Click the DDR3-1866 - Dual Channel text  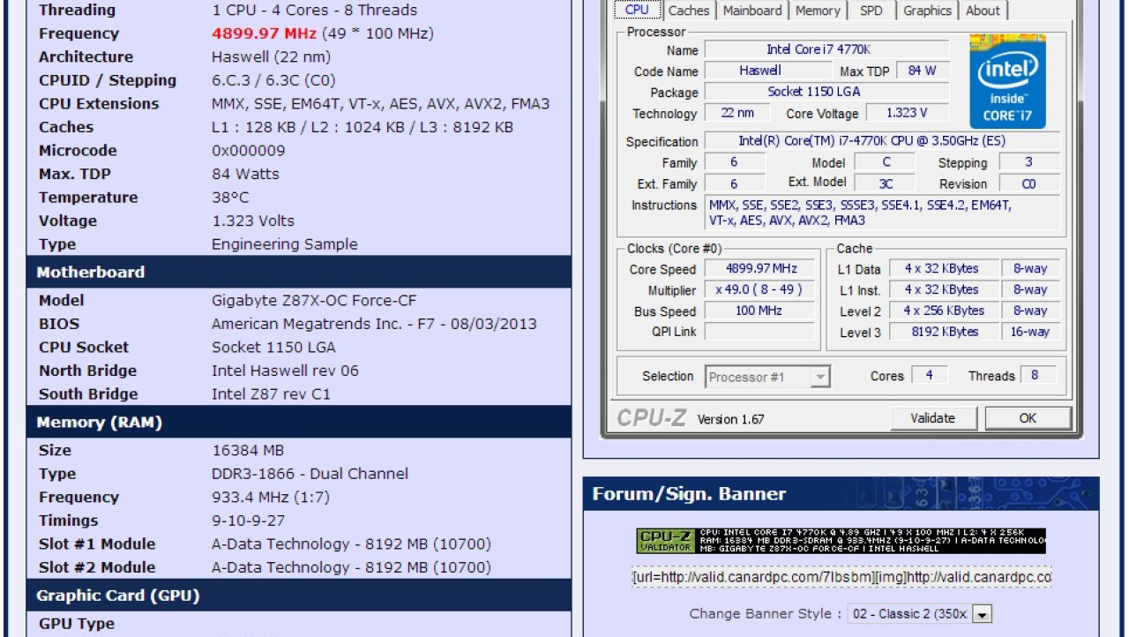(x=310, y=474)
